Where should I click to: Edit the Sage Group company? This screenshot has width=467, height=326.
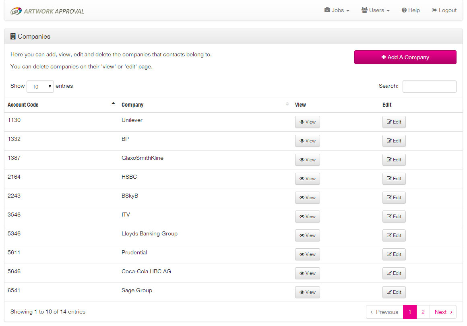pos(394,292)
